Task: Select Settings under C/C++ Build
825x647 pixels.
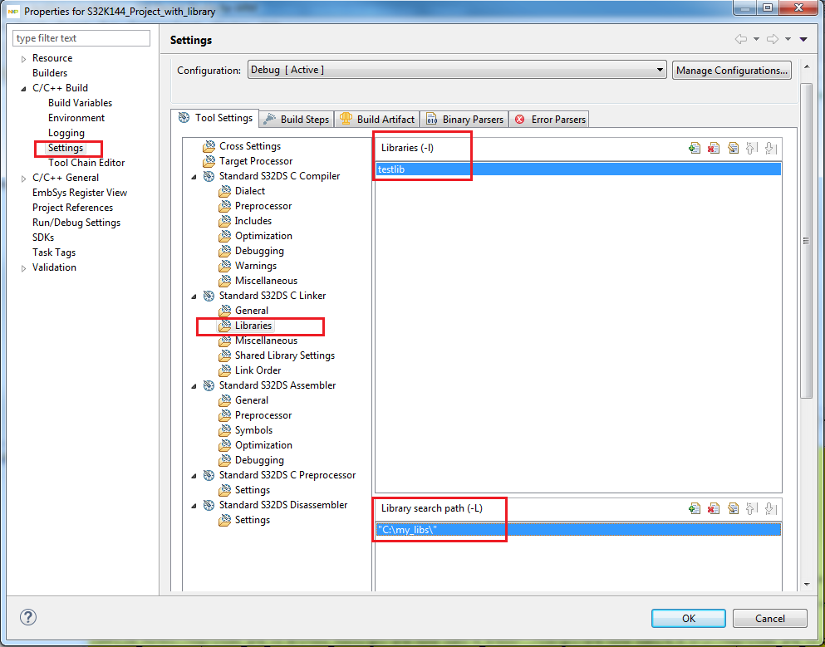Action: pyautogui.click(x=66, y=148)
